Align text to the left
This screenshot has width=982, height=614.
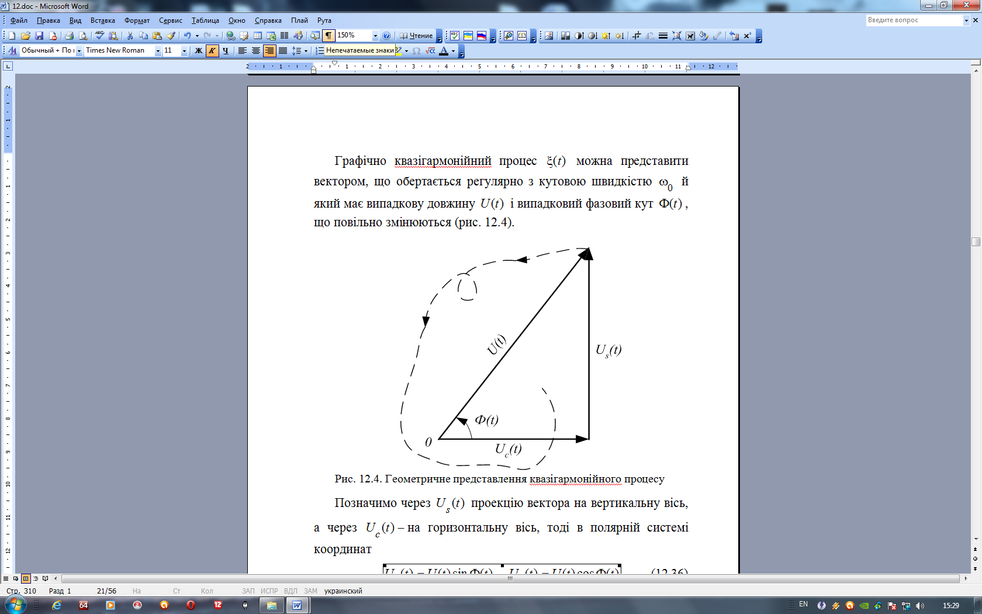242,51
